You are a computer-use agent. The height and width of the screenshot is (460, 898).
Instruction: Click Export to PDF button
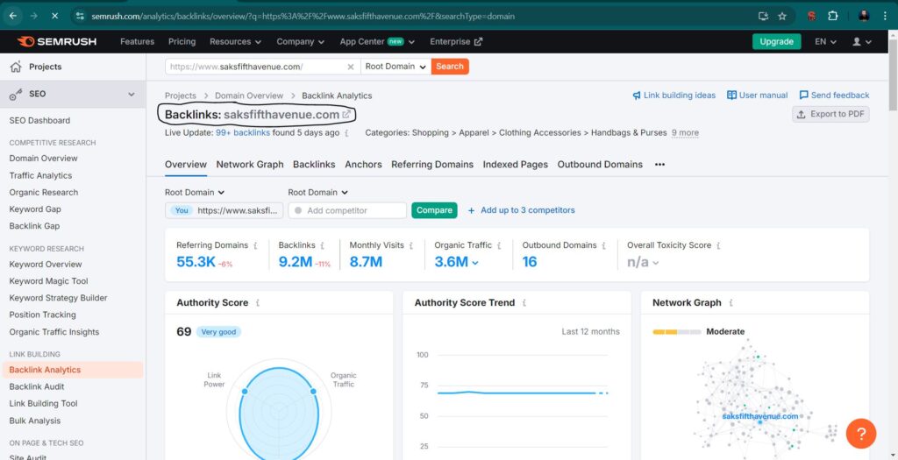coord(830,115)
